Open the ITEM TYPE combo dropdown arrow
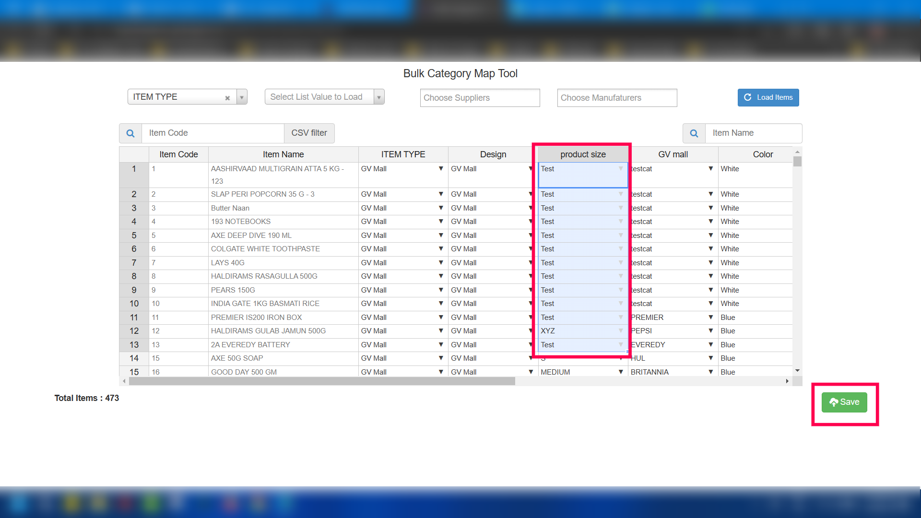 point(242,97)
